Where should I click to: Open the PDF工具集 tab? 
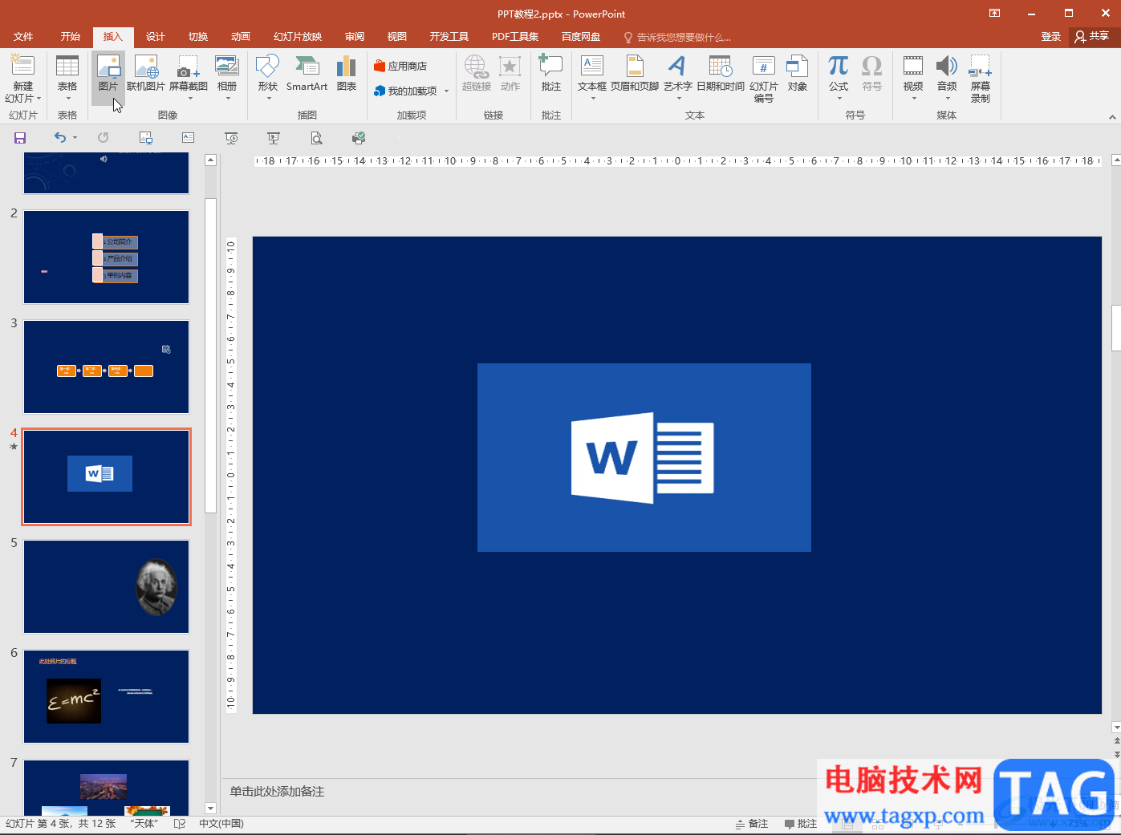(x=515, y=37)
